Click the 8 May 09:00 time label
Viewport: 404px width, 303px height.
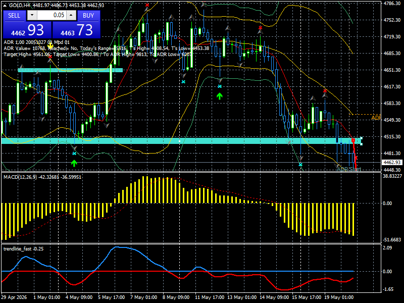(176, 297)
